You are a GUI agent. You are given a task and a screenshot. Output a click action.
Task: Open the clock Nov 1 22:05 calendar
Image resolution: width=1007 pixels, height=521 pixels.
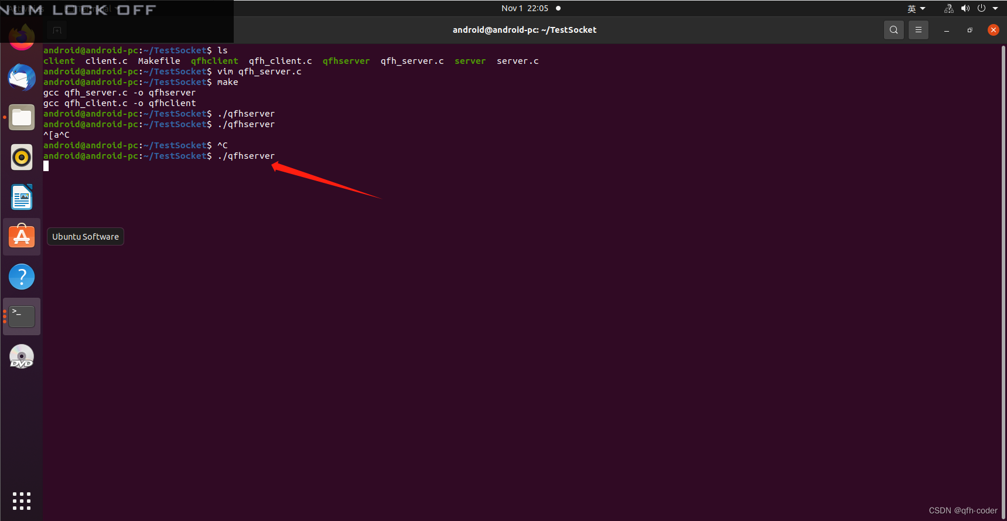(525, 8)
